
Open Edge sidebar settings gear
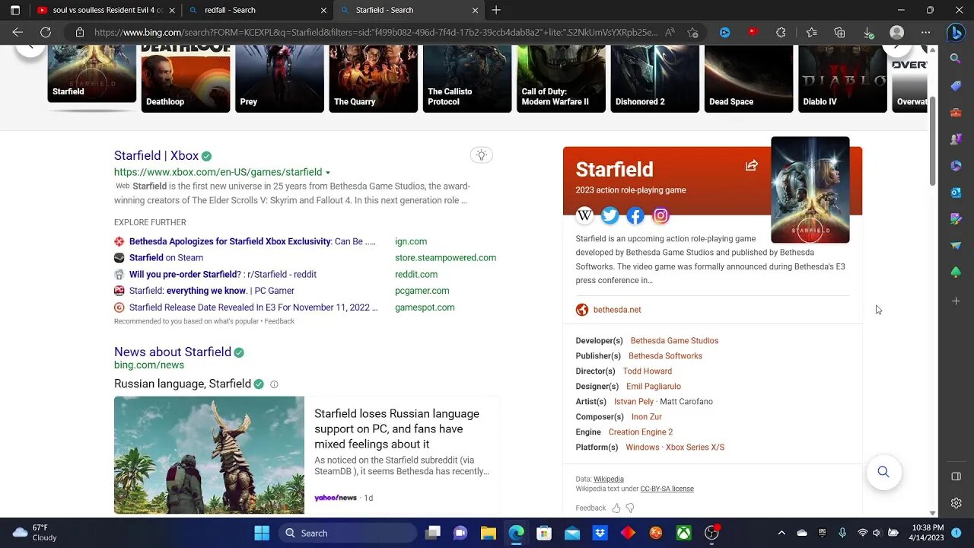956,503
